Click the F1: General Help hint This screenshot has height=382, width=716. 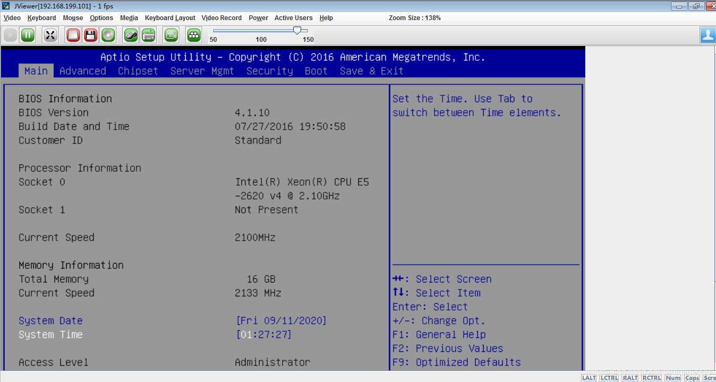click(439, 334)
